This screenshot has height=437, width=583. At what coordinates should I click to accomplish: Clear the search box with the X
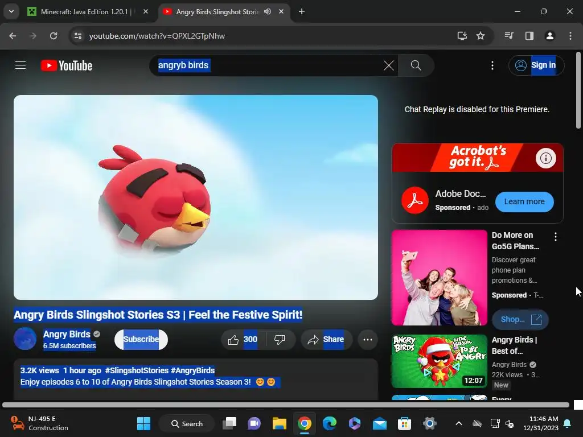click(388, 66)
